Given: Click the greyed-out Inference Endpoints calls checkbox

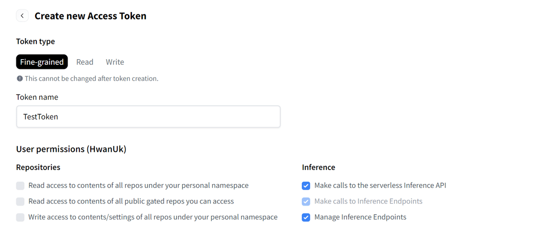Looking at the screenshot, I should pos(306,202).
